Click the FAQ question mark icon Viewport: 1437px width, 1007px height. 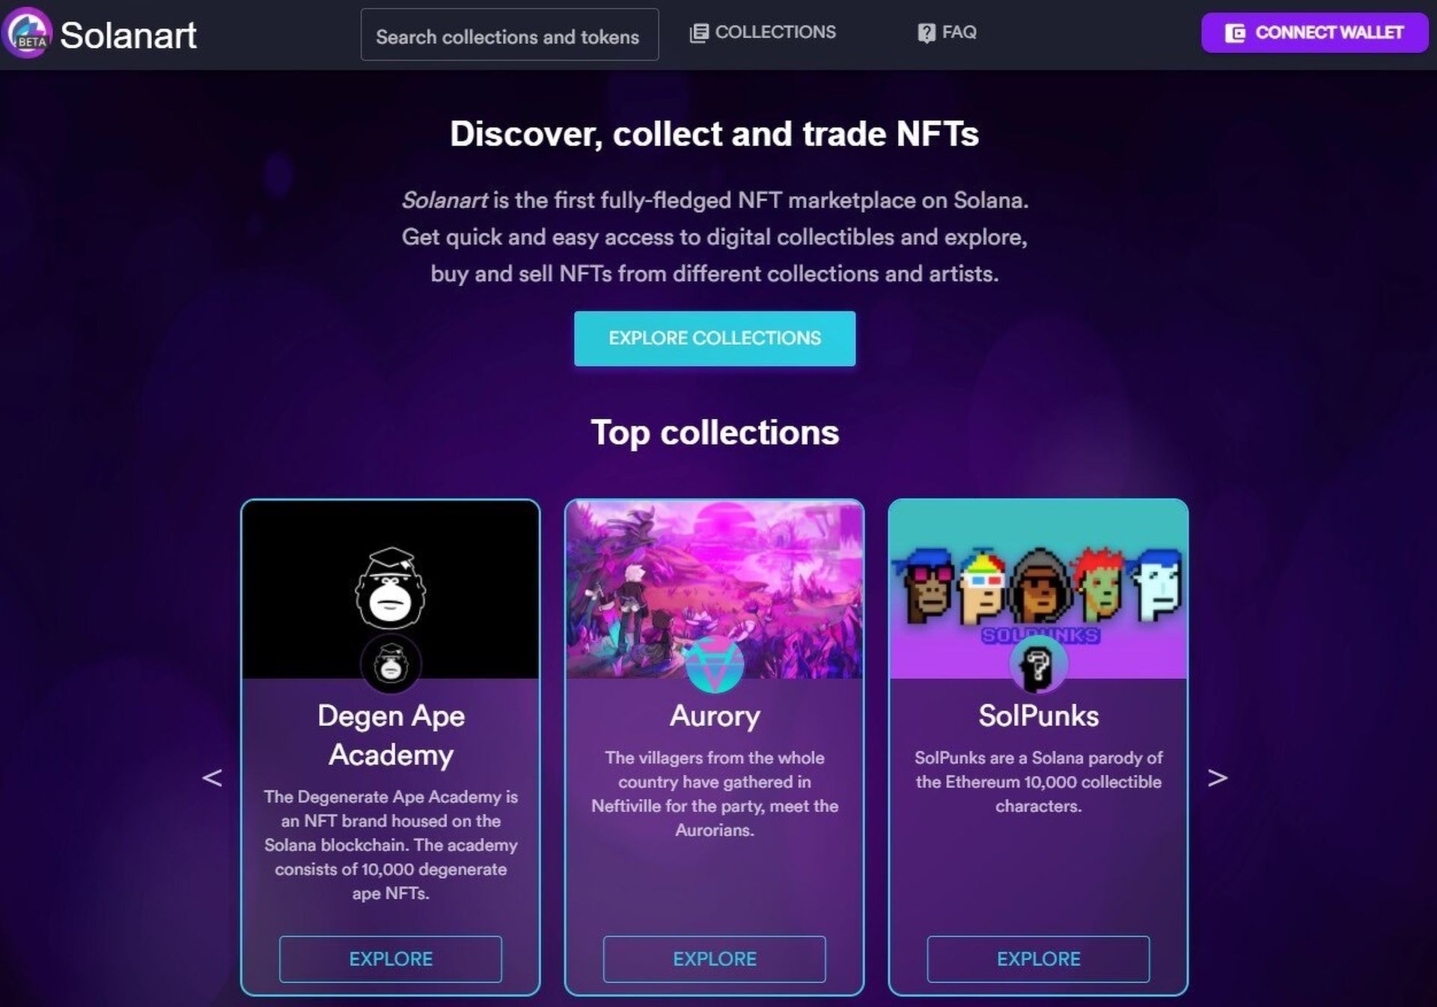(x=926, y=33)
